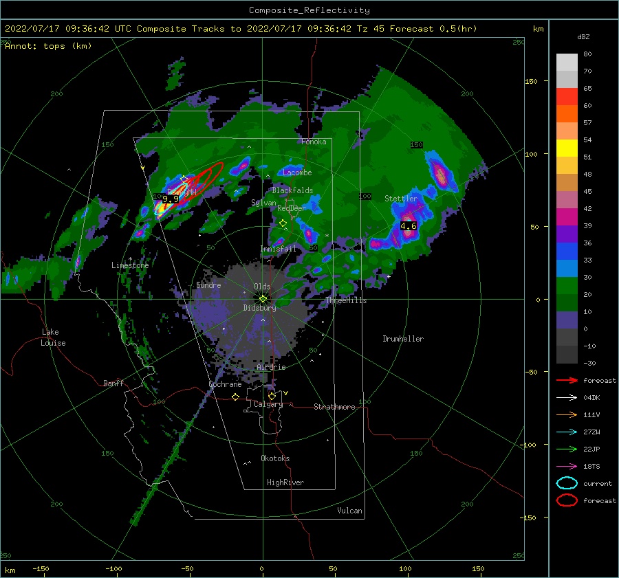Click the 18TS legend label
619x578 pixels.
click(591, 467)
